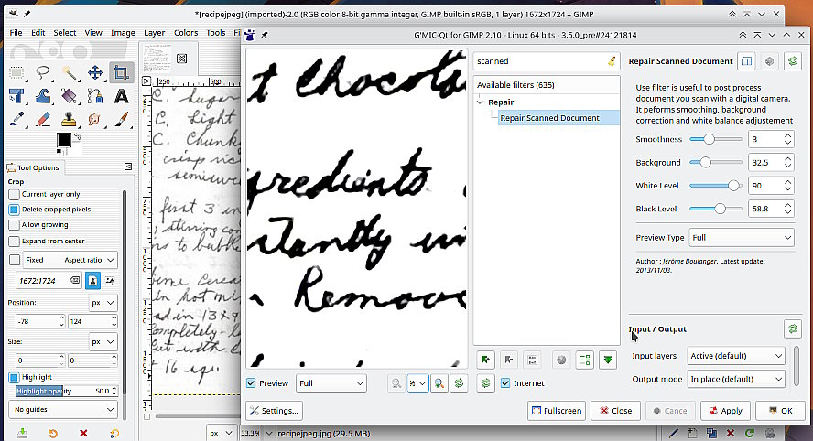This screenshot has width=813, height=441.
Task: Set crop ratio to portrait orientation
Action: tap(92, 280)
